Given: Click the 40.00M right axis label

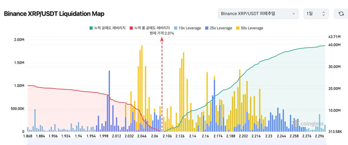Looking at the screenshot, I should pyautogui.click(x=334, y=45).
